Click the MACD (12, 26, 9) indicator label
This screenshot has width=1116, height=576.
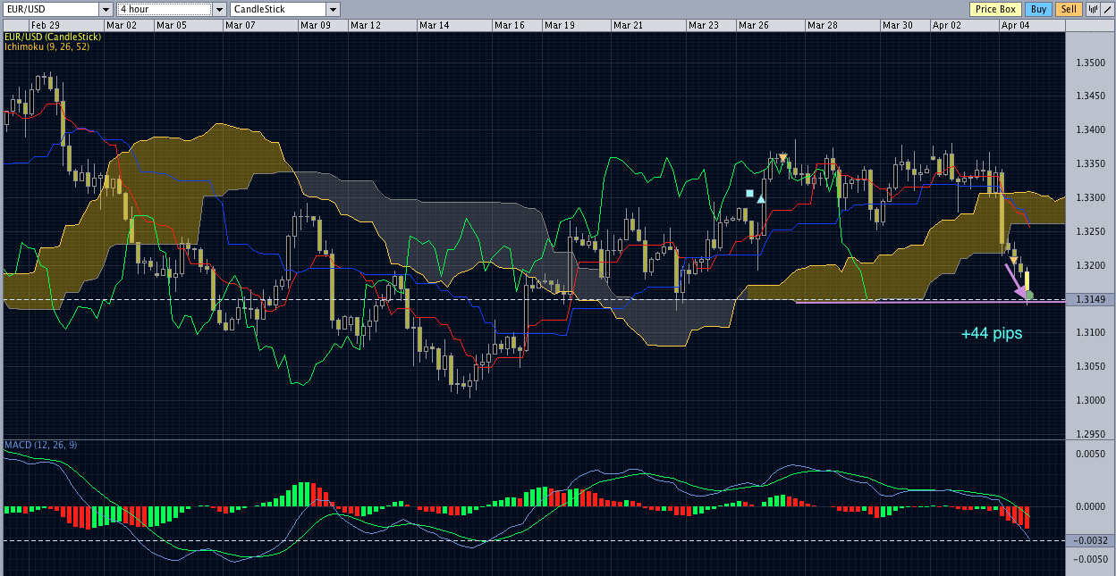(x=40, y=444)
